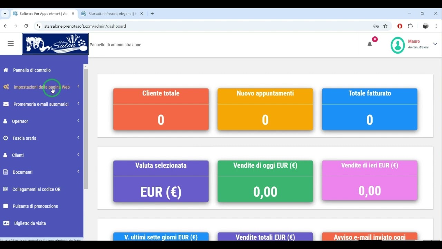Click the card icon for Biglietto da visita
442x249 pixels.
[6, 223]
